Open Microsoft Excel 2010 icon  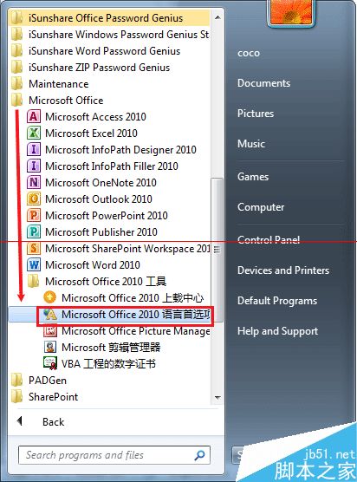pyautogui.click(x=34, y=134)
